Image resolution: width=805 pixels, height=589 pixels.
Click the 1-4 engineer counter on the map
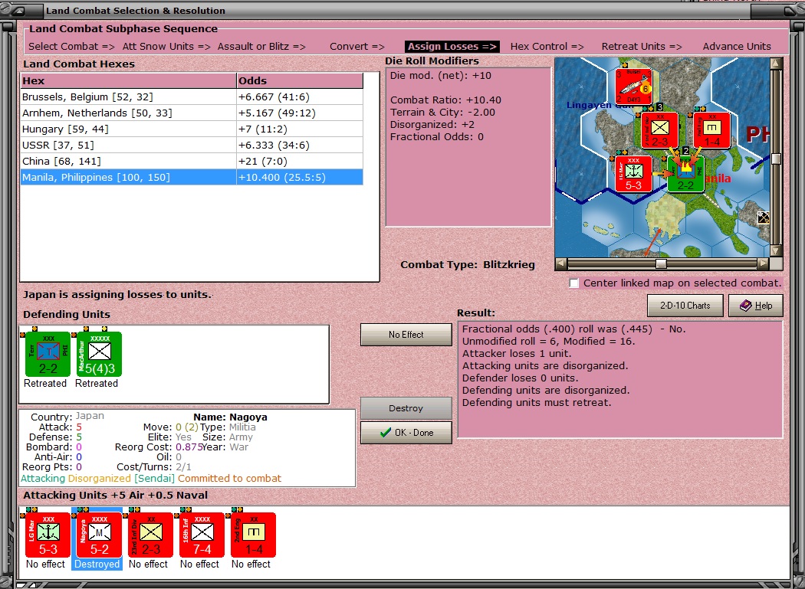(x=711, y=131)
